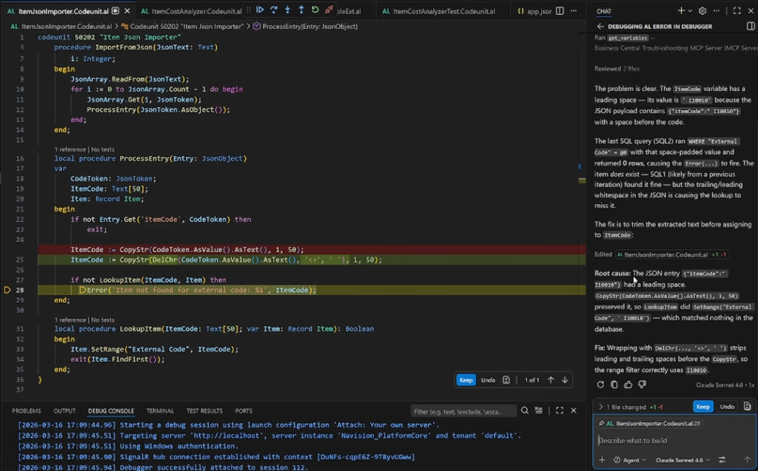Click the preview icon on ItemJsonImporter tab
This screenshot has width=758, height=471.
pos(115,10)
